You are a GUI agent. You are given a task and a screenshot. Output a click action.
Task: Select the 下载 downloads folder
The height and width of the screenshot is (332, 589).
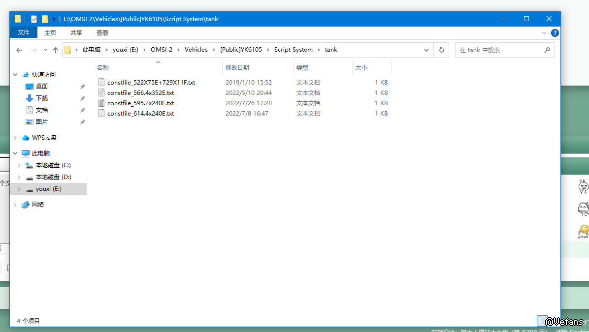pyautogui.click(x=42, y=98)
